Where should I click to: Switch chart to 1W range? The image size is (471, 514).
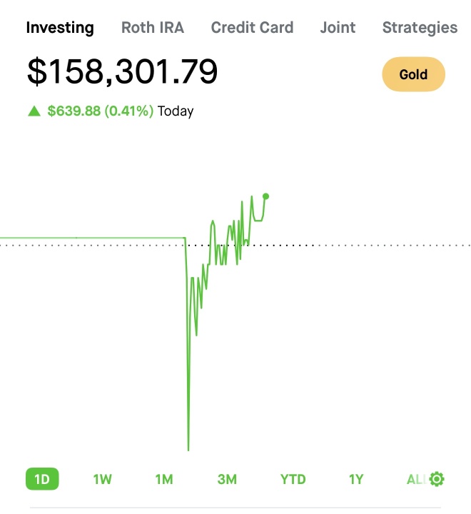pyautogui.click(x=102, y=480)
